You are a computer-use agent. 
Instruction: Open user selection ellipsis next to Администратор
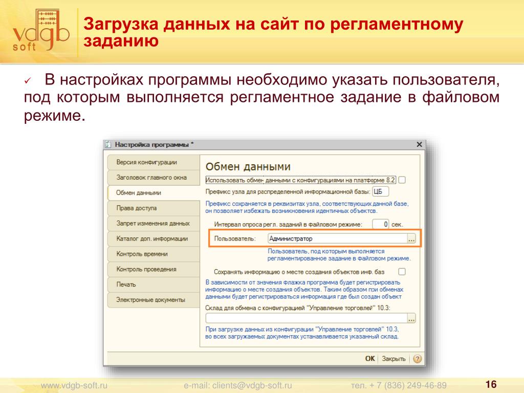point(411,238)
